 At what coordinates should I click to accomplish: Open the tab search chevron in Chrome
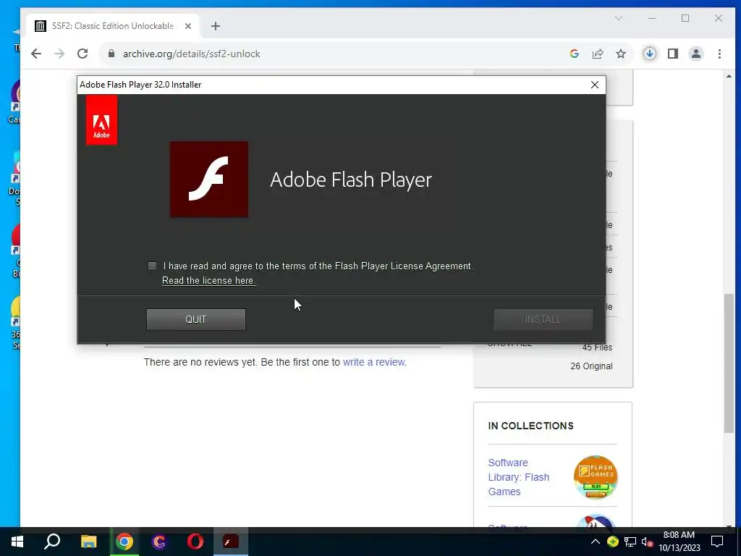click(618, 18)
